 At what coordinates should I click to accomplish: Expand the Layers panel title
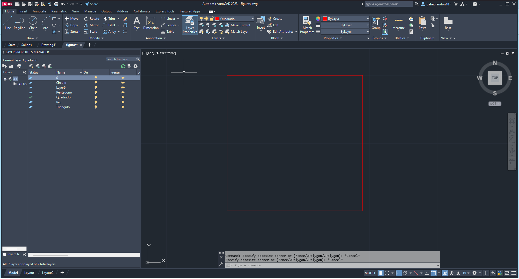tap(218, 38)
